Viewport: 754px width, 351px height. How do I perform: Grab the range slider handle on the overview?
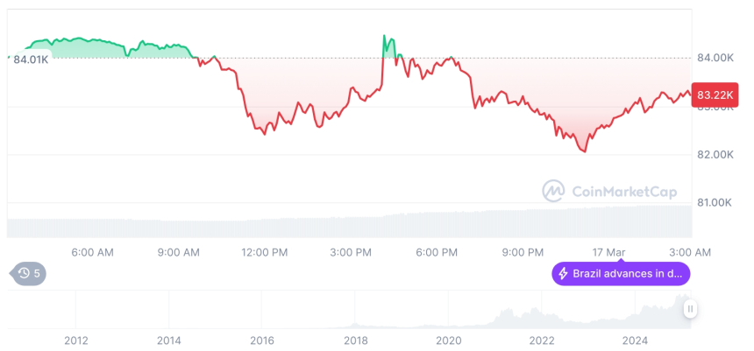691,308
